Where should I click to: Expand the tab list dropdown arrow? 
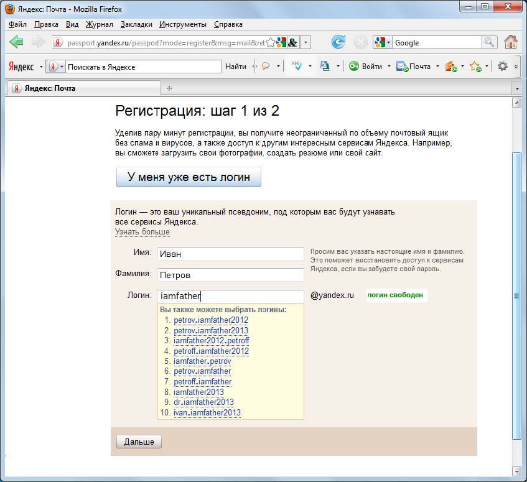(516, 88)
